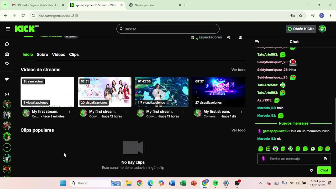Screen dimensions: 336x189
Task: Open Azul1013 username in chat
Action: (x=265, y=100)
